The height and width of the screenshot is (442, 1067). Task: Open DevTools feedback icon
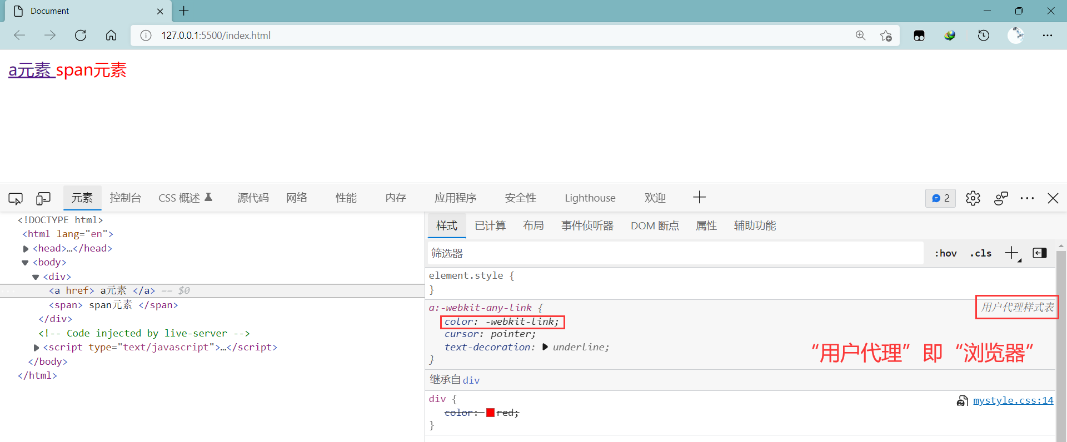[1001, 198]
